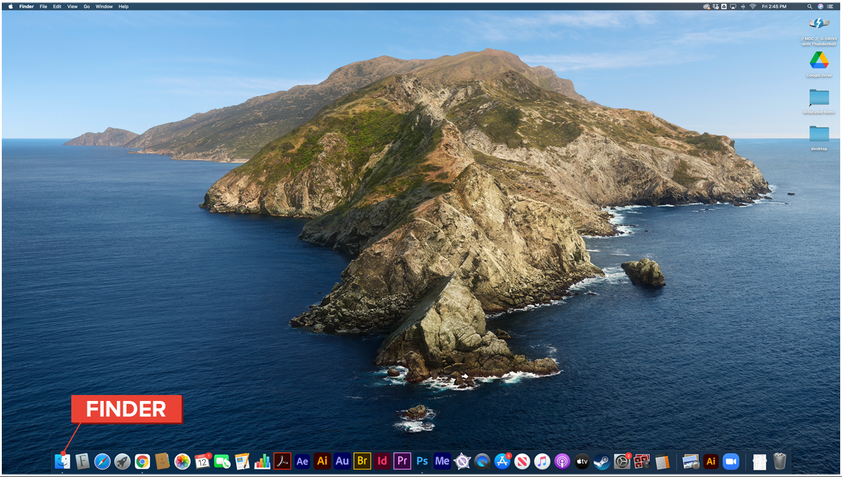
Task: Launch Adobe Premiere Pro from Dock
Action: click(402, 461)
